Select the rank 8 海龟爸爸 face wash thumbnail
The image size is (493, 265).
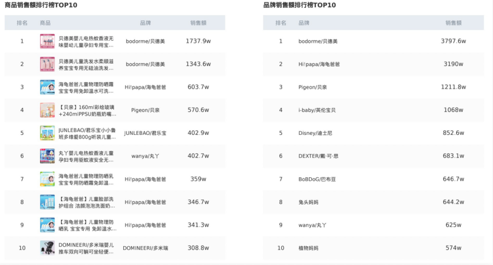[47, 202]
